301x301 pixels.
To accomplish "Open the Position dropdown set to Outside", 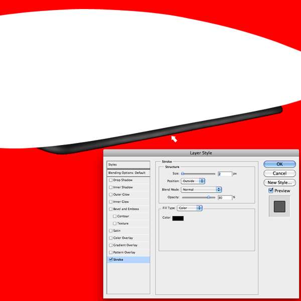I will pos(193,181).
